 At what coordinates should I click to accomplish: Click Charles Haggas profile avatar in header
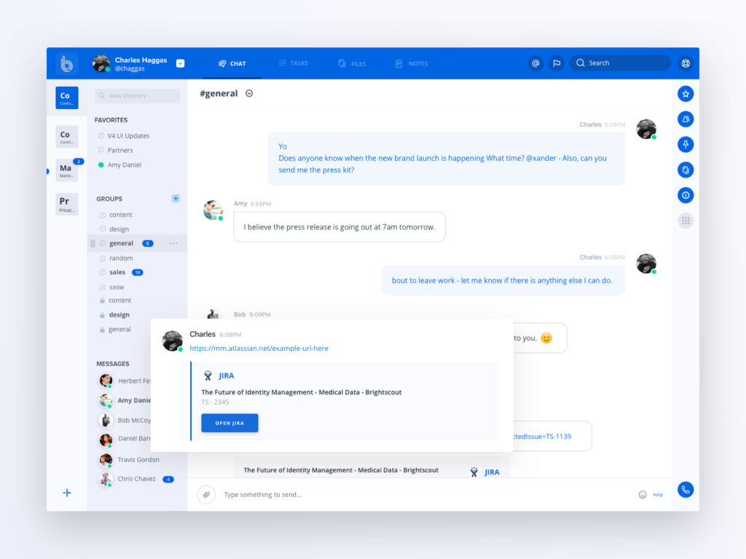point(101,63)
